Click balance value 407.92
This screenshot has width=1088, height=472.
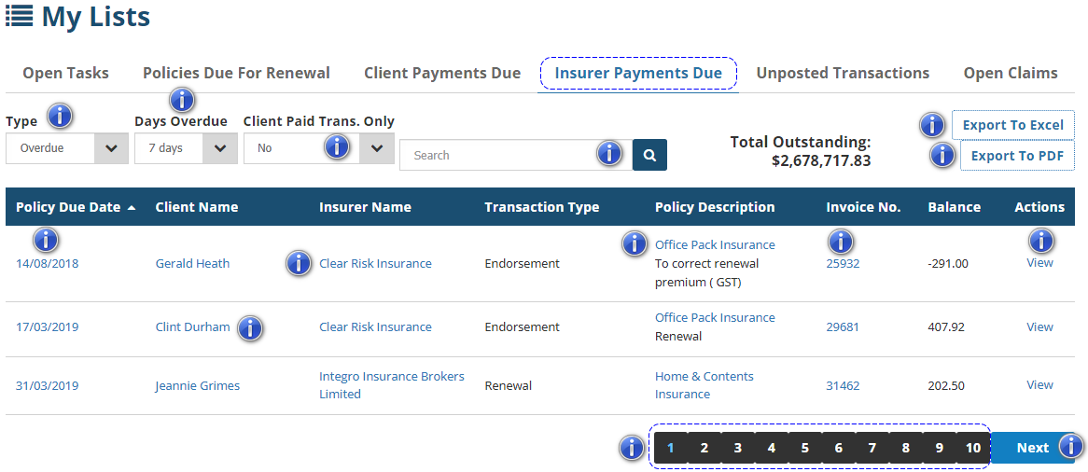tap(946, 326)
